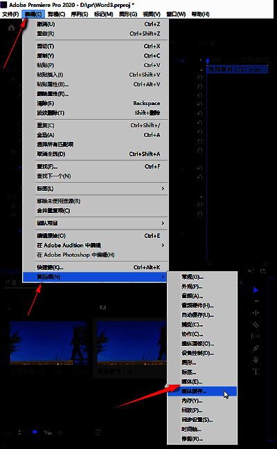277x449 pixels.
Task: Open 内存(Y)... preferences
Action: [202, 401]
